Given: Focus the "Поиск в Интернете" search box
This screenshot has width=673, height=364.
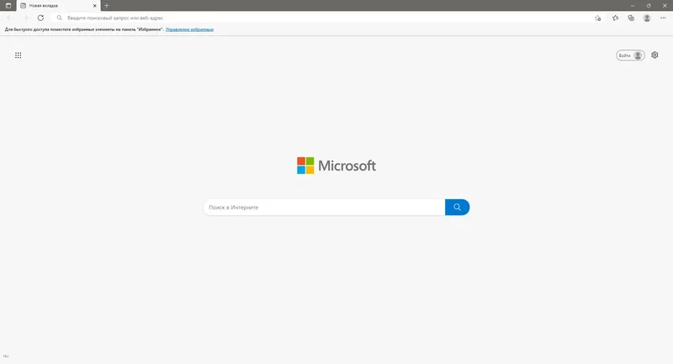Looking at the screenshot, I should coord(324,208).
